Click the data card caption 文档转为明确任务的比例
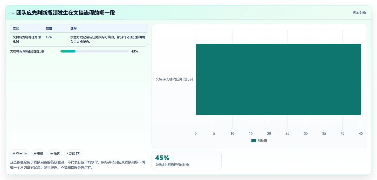 [x=172, y=165]
